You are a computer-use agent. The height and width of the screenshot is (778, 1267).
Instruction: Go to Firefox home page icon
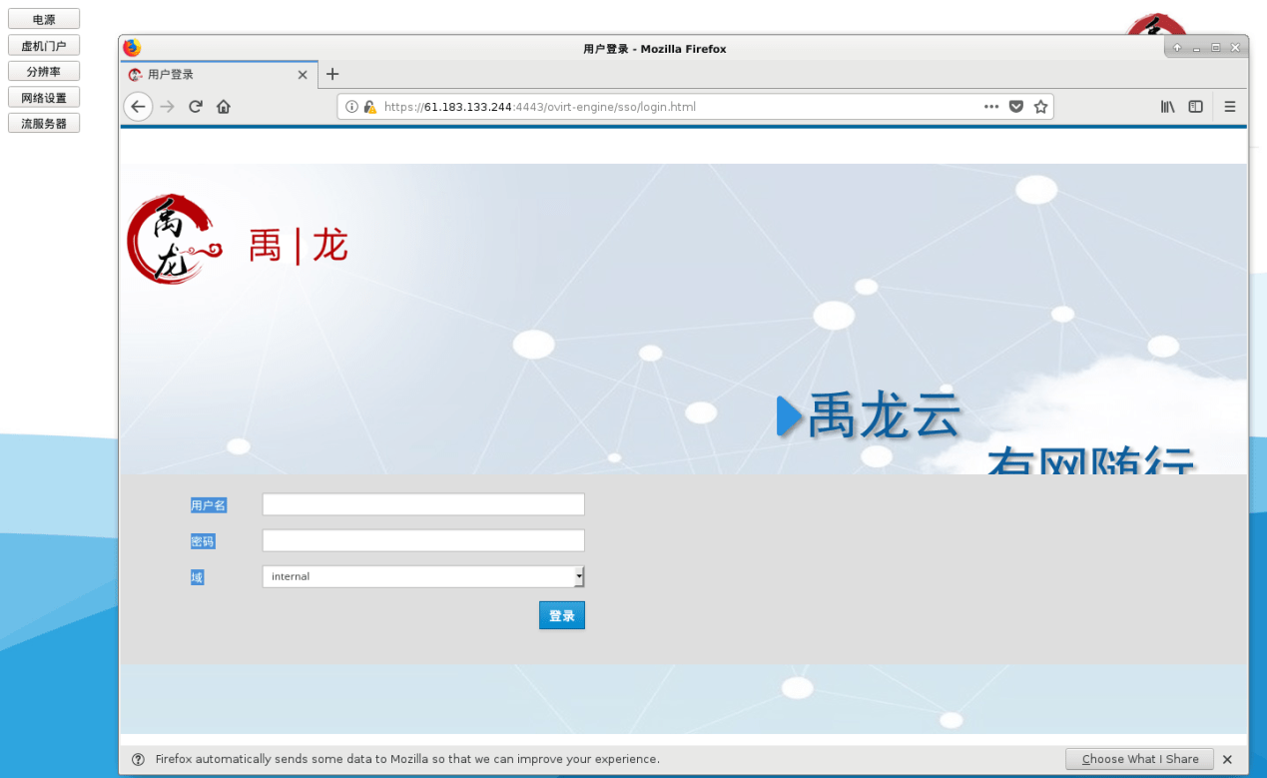pyautogui.click(x=224, y=107)
